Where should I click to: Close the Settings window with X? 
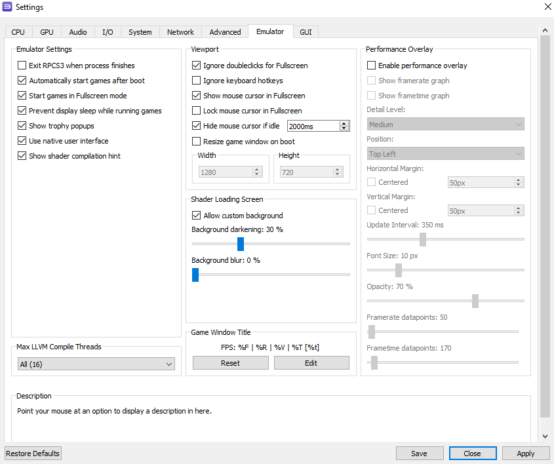[548, 7]
